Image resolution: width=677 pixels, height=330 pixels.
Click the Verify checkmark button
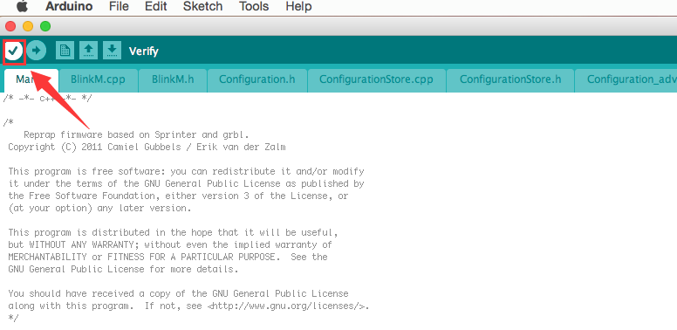click(x=14, y=51)
